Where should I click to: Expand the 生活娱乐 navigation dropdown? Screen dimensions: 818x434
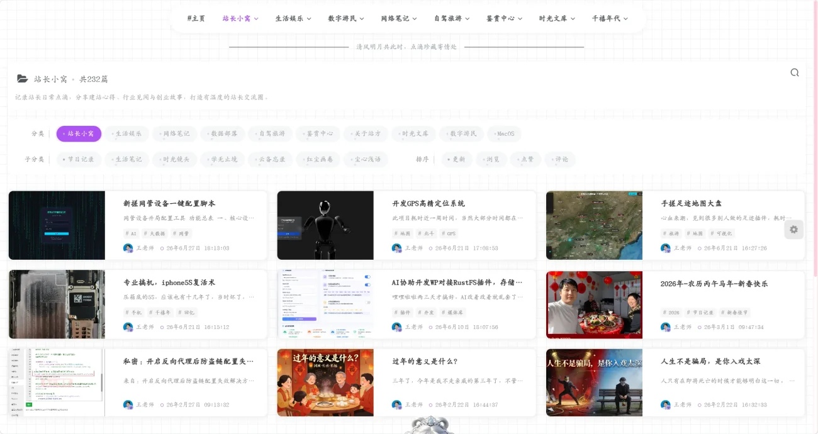click(x=293, y=19)
